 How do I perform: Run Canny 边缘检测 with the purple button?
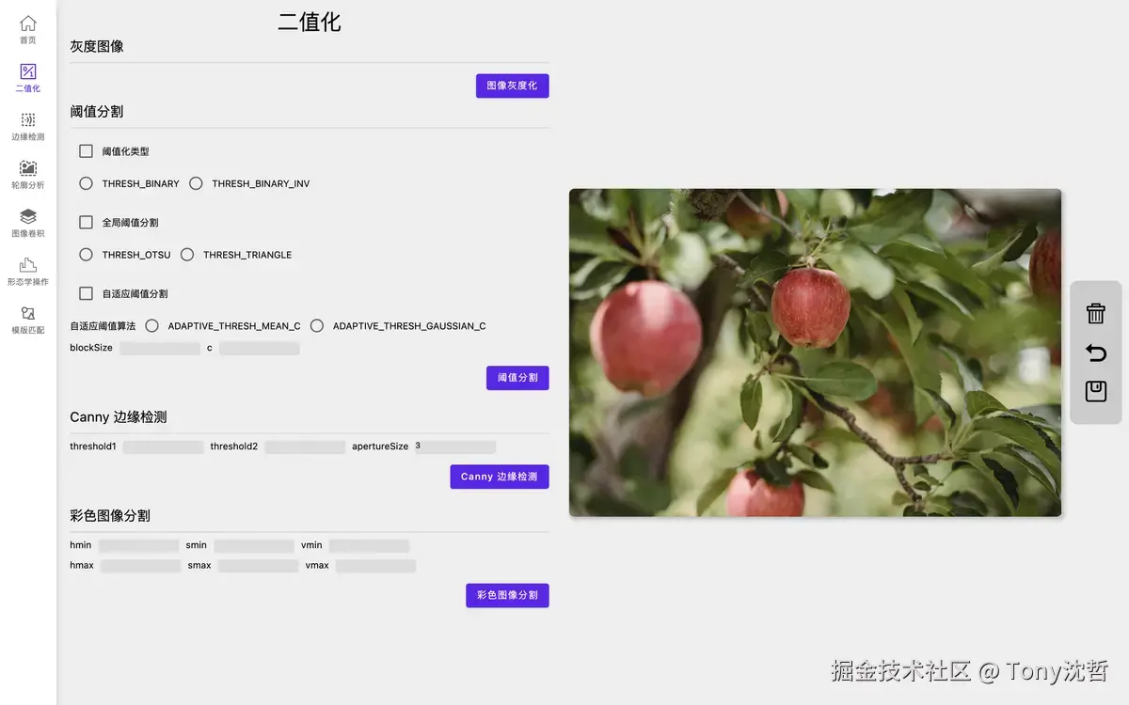[499, 477]
